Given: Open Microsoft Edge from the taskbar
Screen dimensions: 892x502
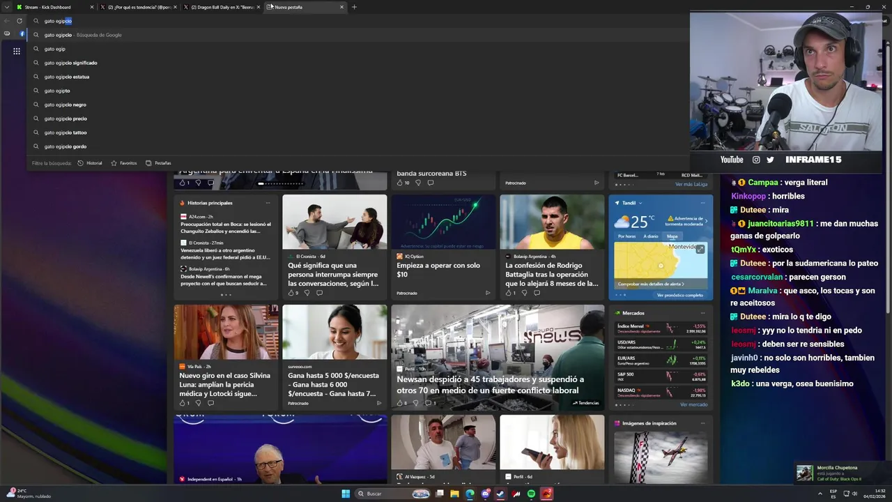Looking at the screenshot, I should point(470,494).
